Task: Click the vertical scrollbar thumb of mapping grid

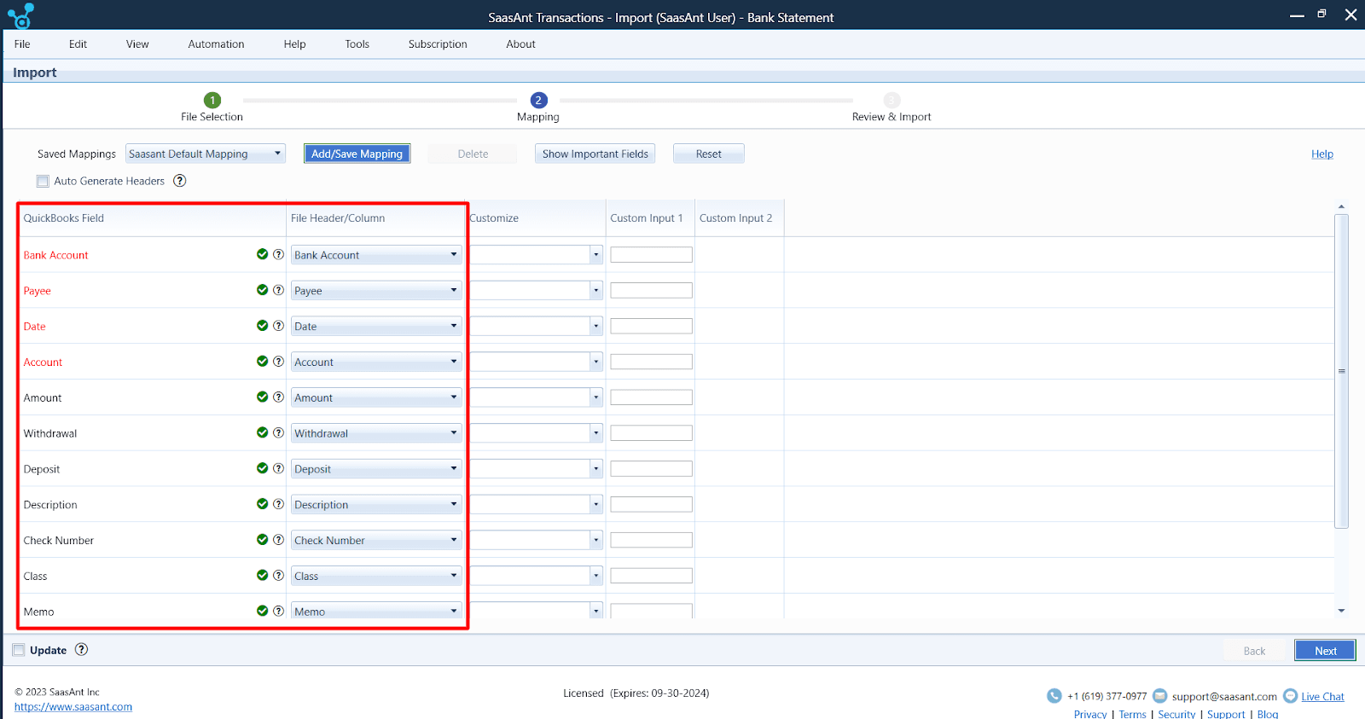Action: 1341,371
